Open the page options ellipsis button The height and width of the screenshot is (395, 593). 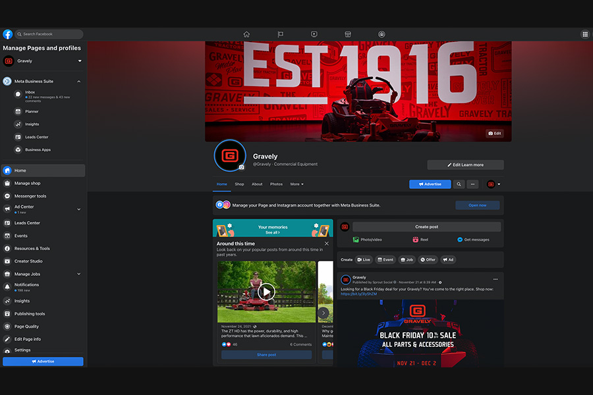pyautogui.click(x=472, y=184)
